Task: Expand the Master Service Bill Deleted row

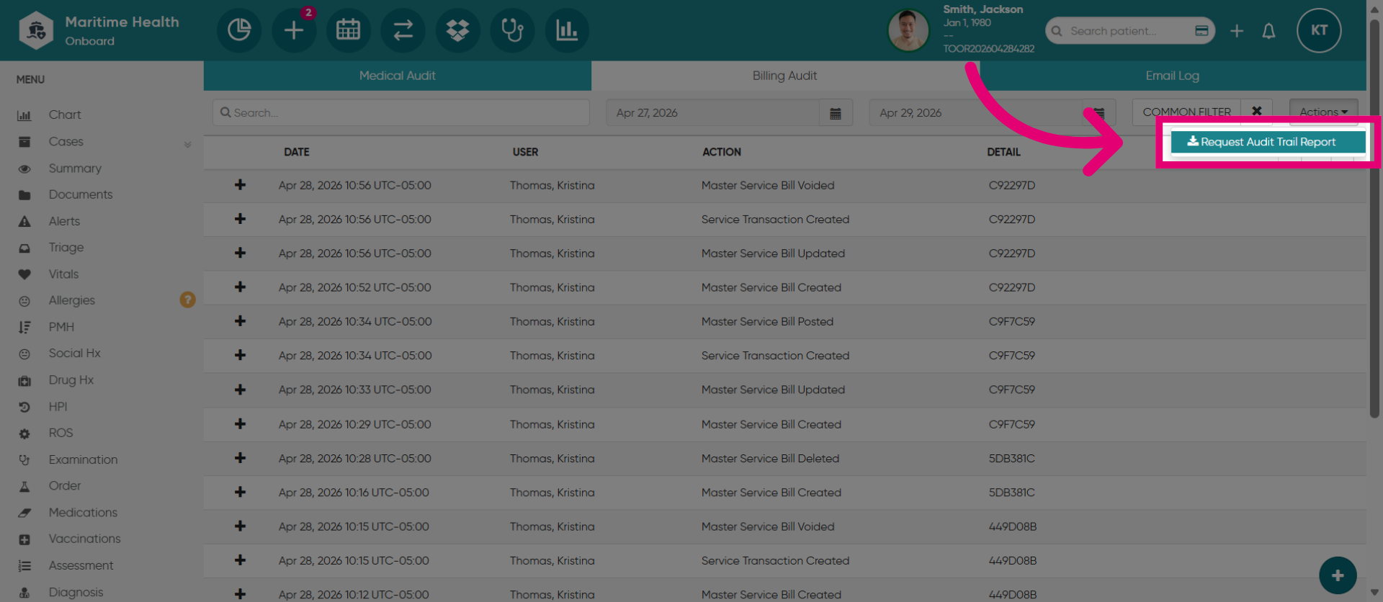Action: 240,458
